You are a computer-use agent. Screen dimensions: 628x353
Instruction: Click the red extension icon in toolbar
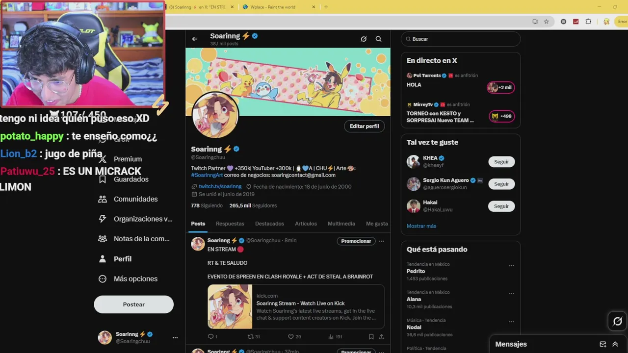[x=576, y=22]
